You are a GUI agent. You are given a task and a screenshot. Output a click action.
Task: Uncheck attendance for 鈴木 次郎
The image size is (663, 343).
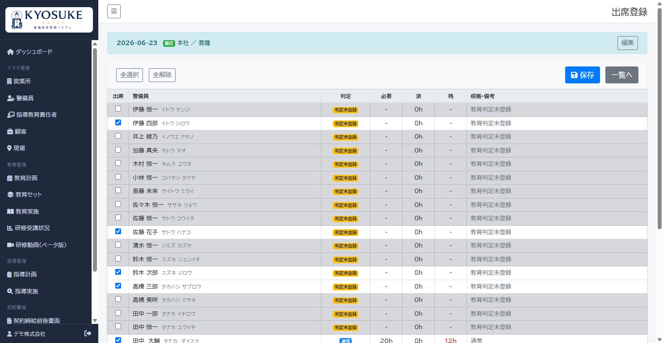point(118,272)
